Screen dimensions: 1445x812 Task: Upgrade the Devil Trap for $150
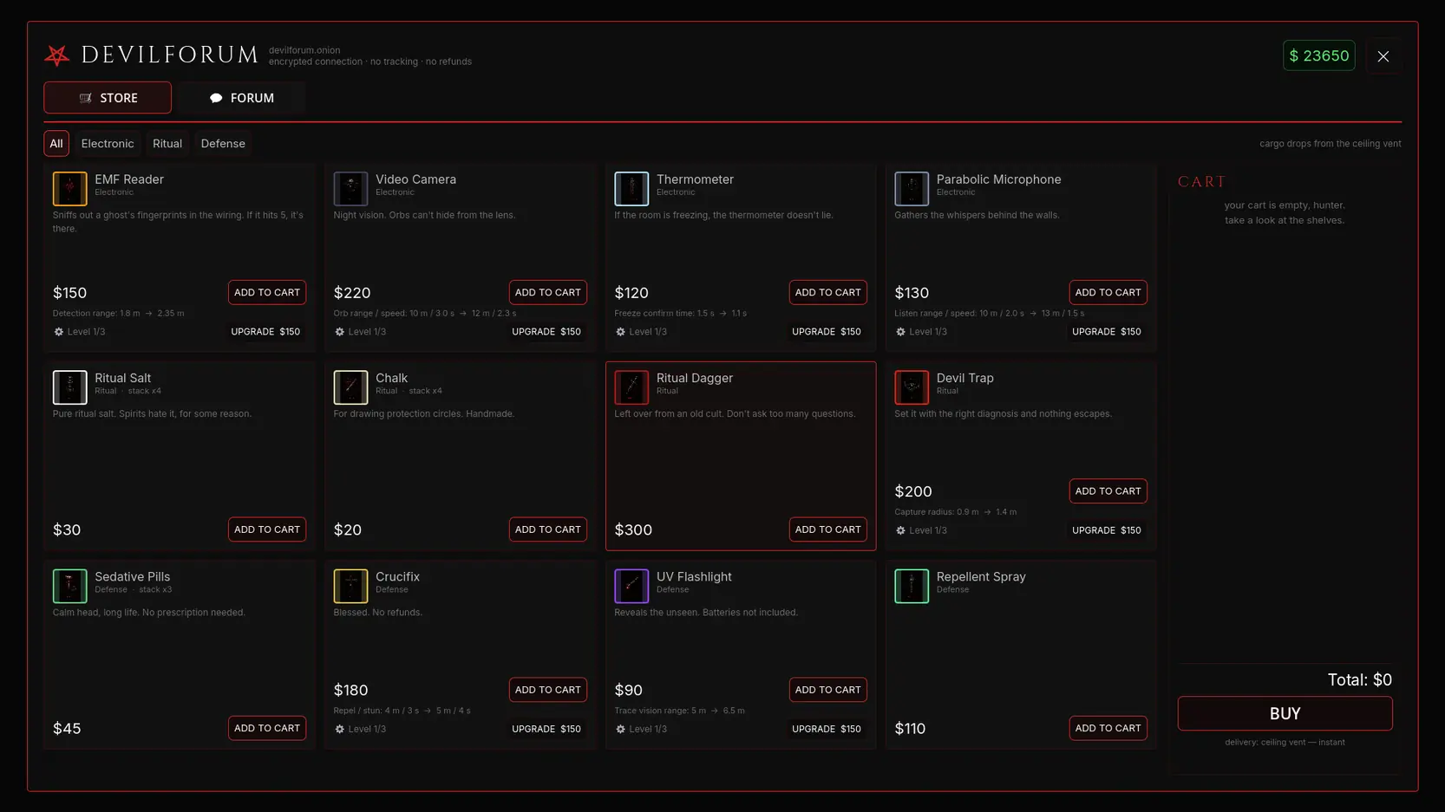(1107, 530)
